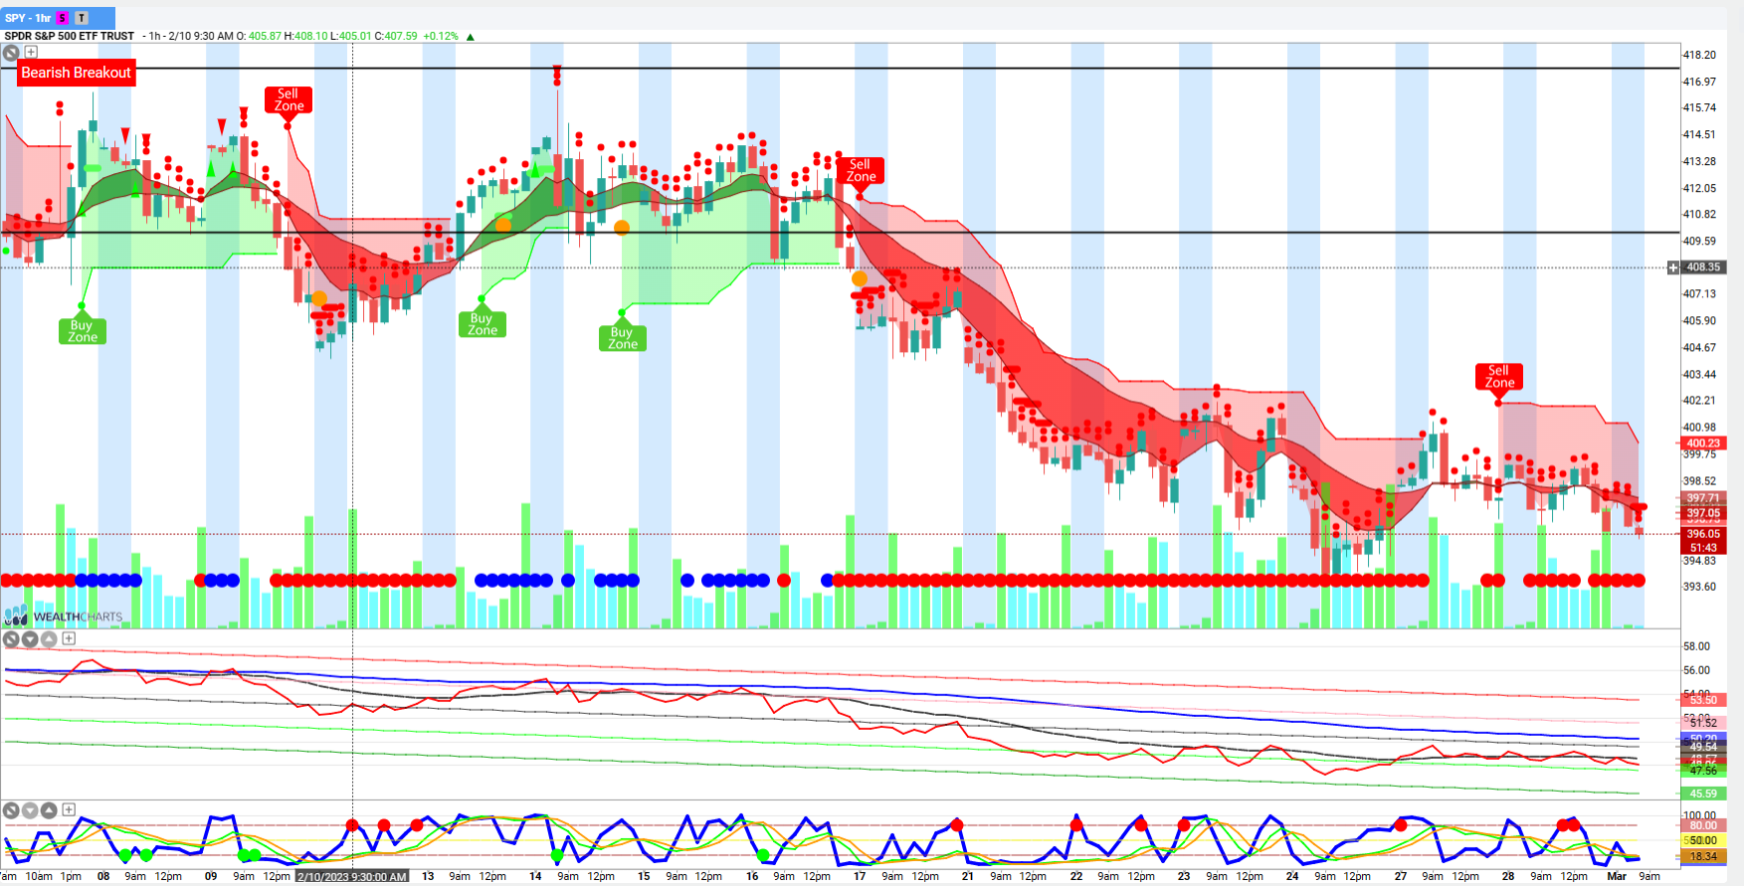Click the plus icon in bottom oscillator panel
The height and width of the screenshot is (886, 1744).
coord(69,809)
